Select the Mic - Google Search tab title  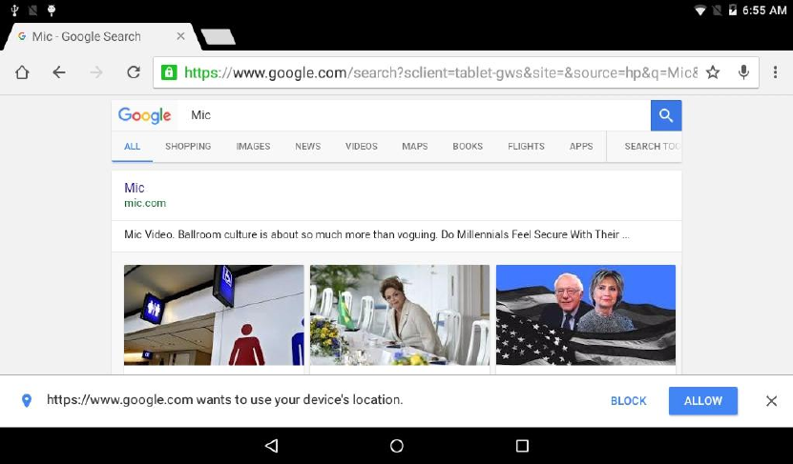(86, 36)
